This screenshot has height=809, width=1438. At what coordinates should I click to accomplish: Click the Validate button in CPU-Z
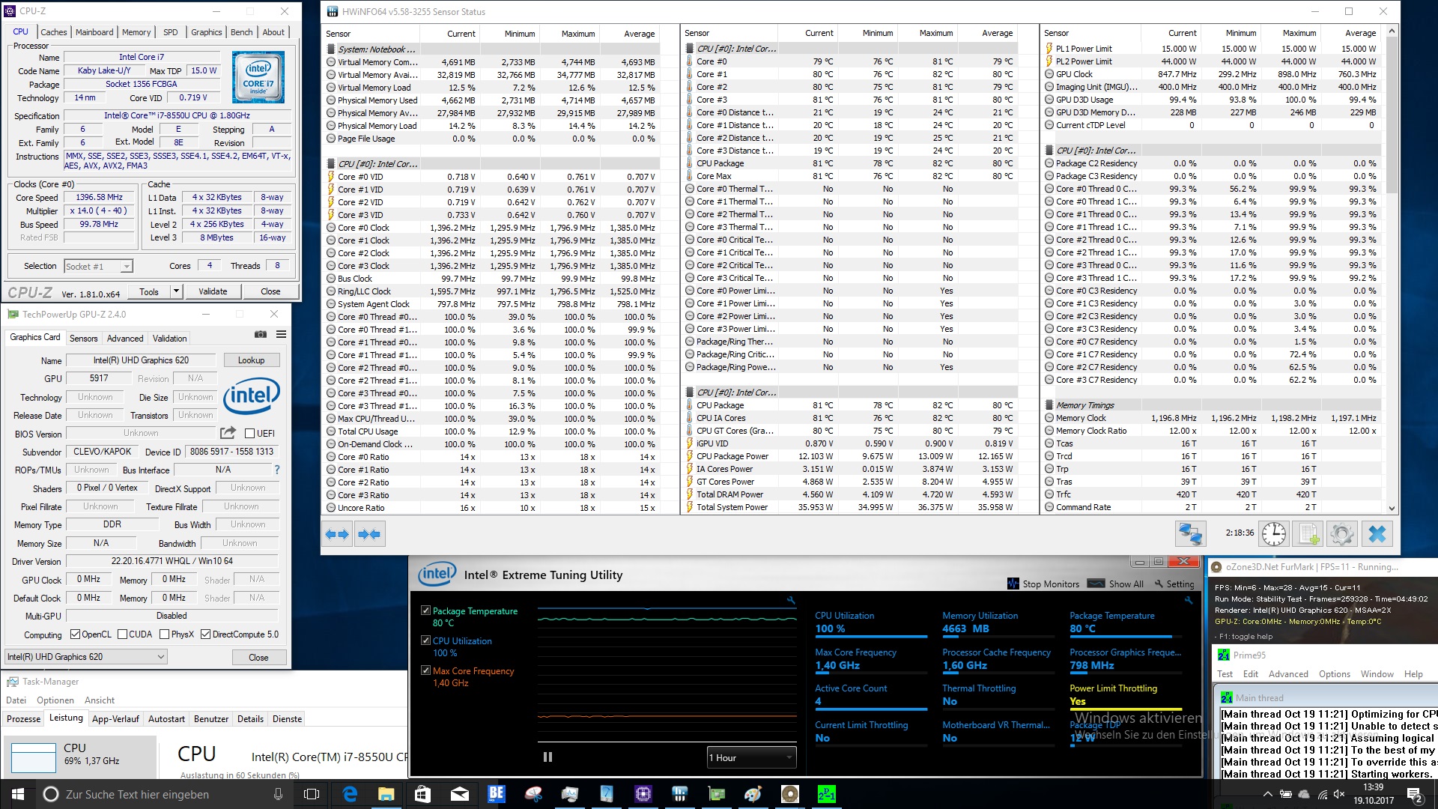point(213,291)
